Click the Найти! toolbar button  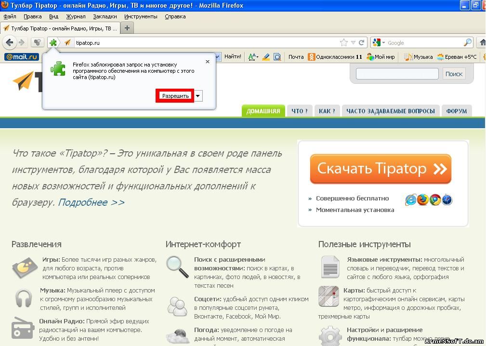pos(233,56)
